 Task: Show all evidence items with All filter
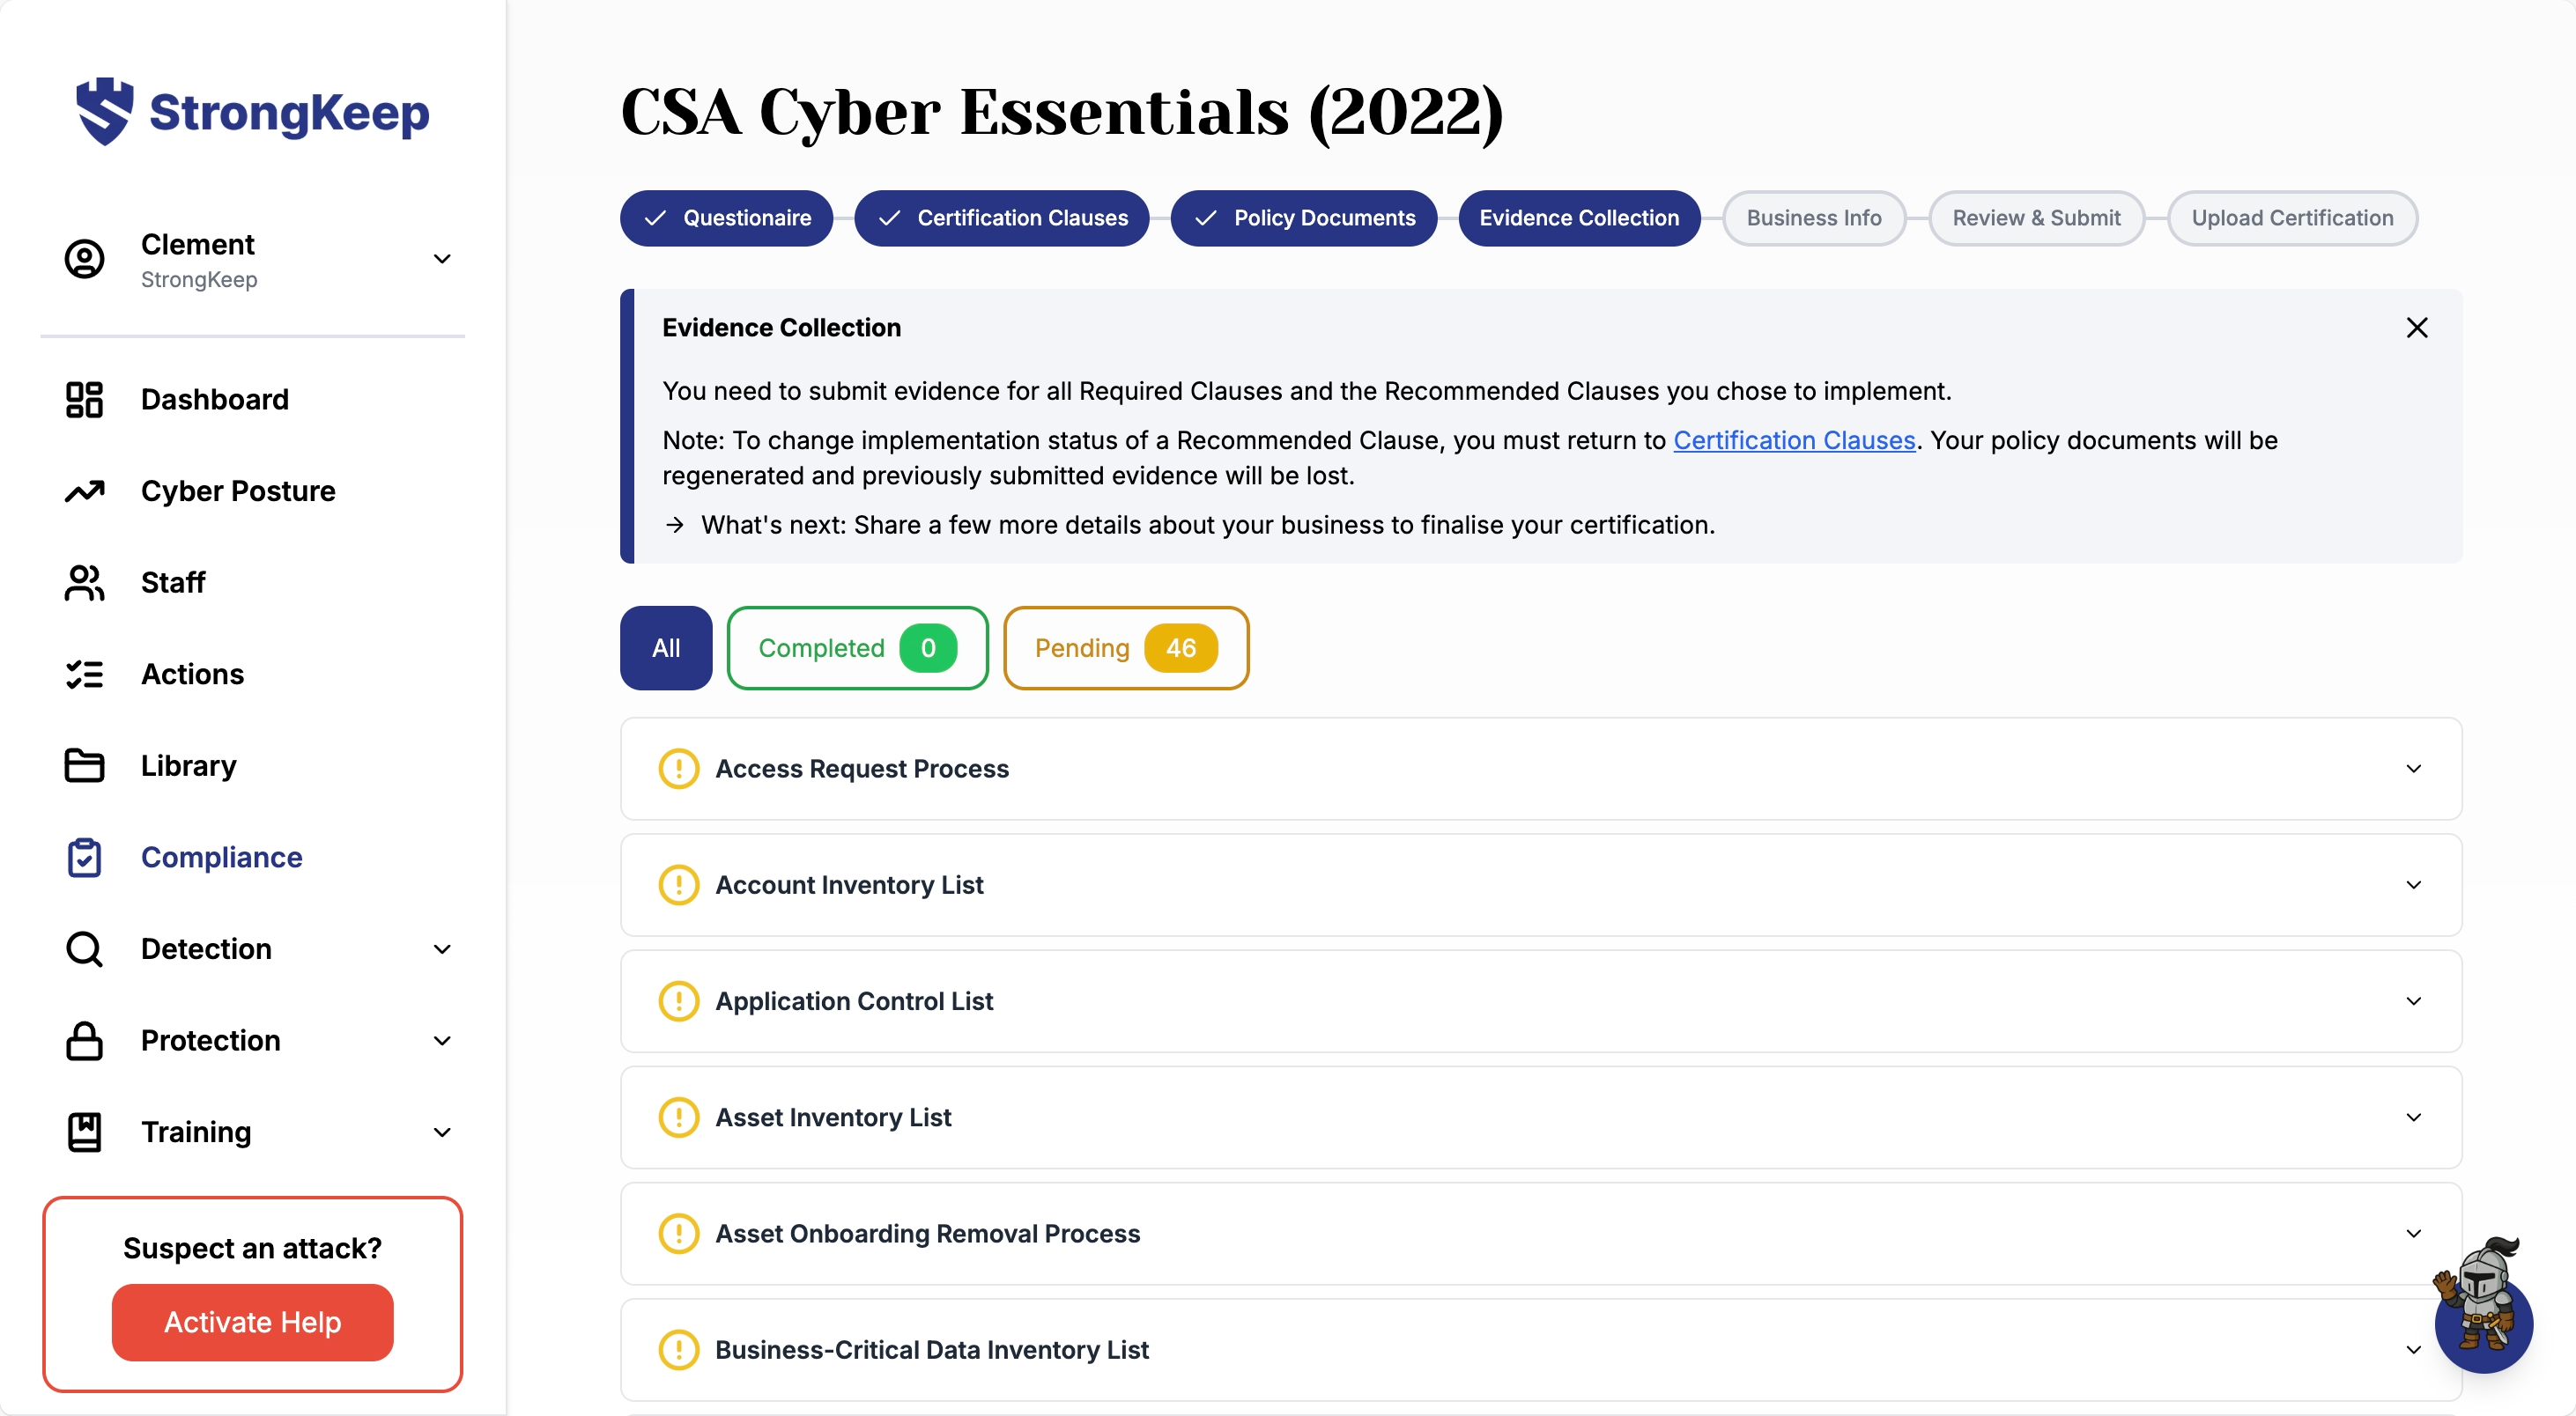[666, 647]
